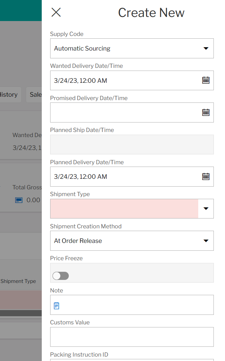This screenshot has height=361, width=225.
Task: Click the Note editor icon
Action: point(56,305)
